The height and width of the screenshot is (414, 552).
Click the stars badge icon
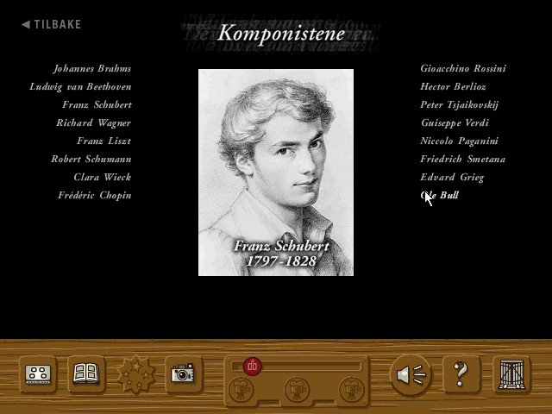[136, 375]
